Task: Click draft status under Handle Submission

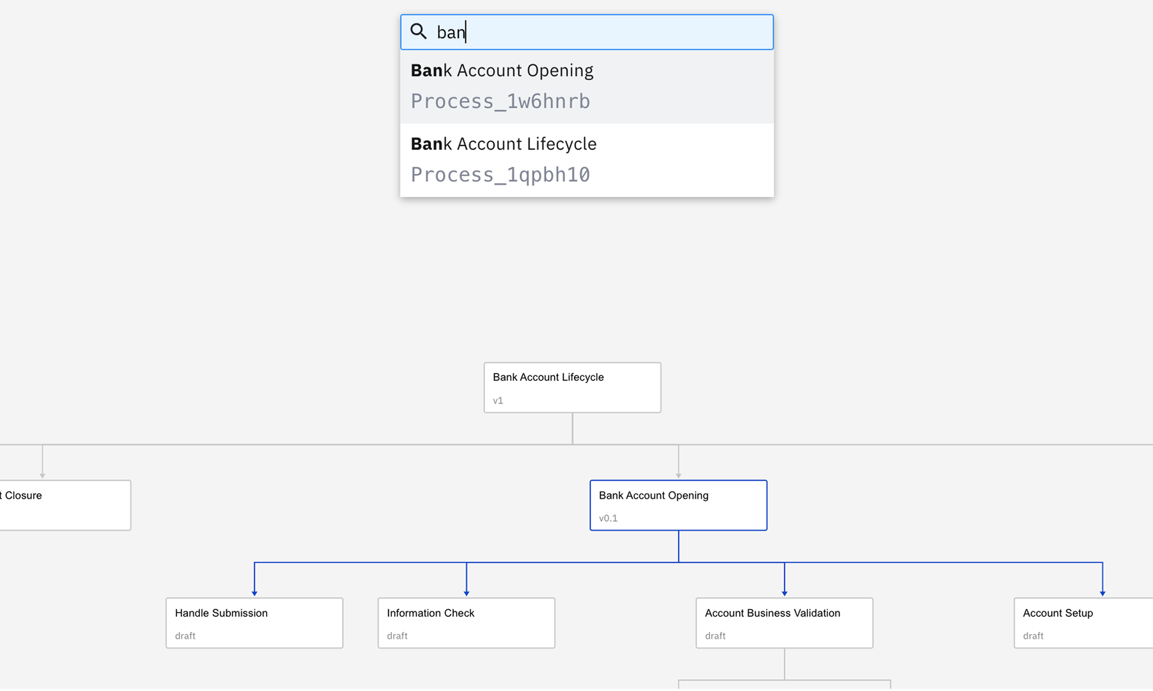Action: point(185,636)
